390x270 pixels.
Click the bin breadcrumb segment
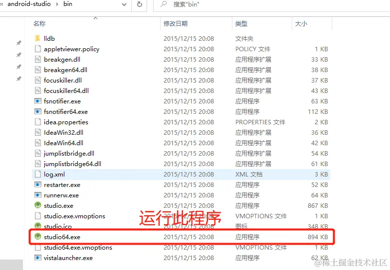pyautogui.click(x=68, y=4)
